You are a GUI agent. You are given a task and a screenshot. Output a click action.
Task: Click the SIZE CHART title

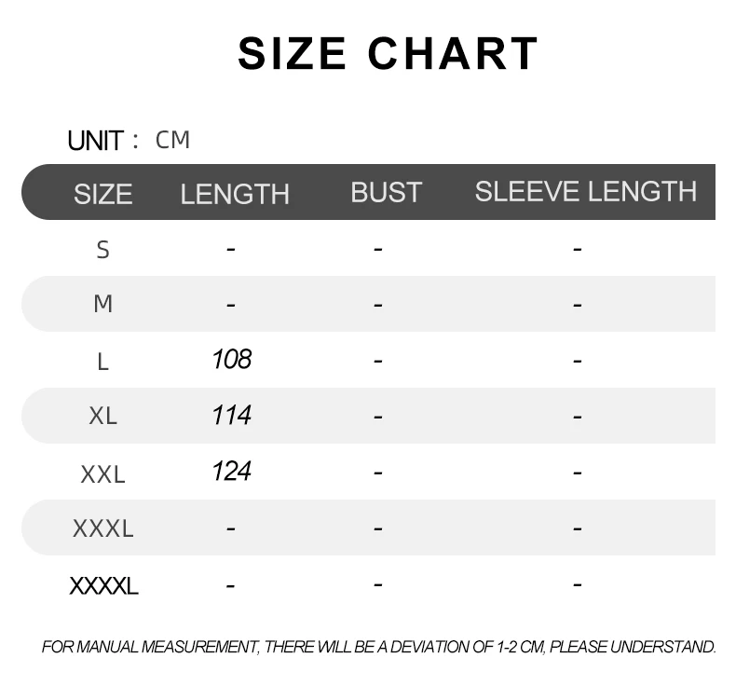coord(388,53)
